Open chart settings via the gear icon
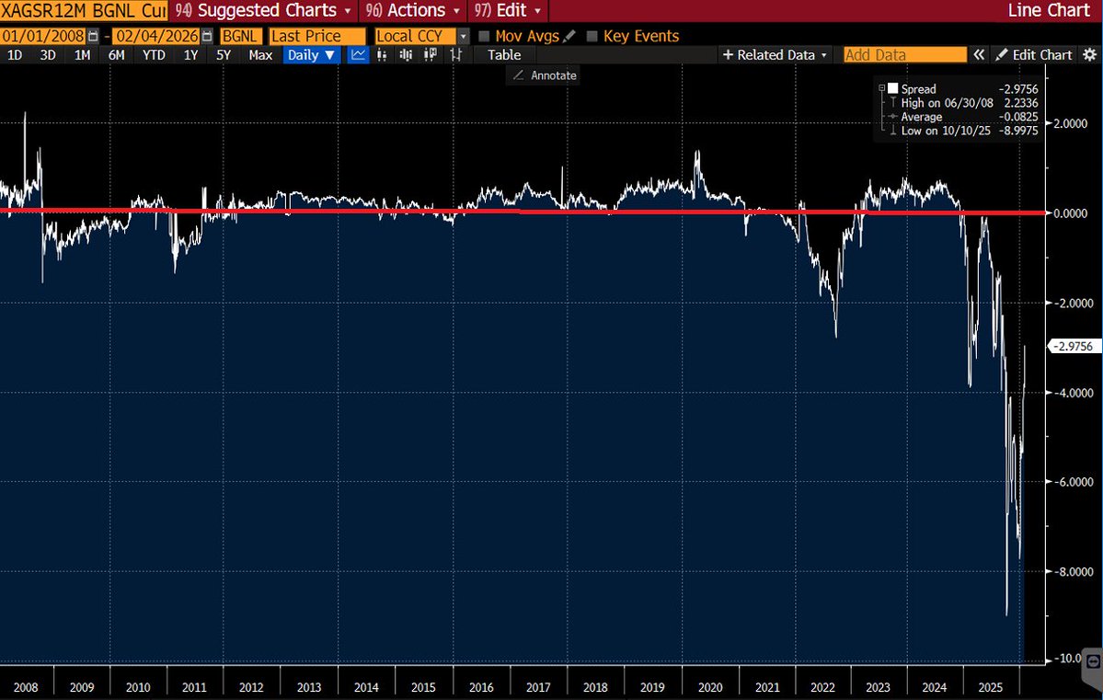This screenshot has height=700, width=1103. pos(1092,54)
